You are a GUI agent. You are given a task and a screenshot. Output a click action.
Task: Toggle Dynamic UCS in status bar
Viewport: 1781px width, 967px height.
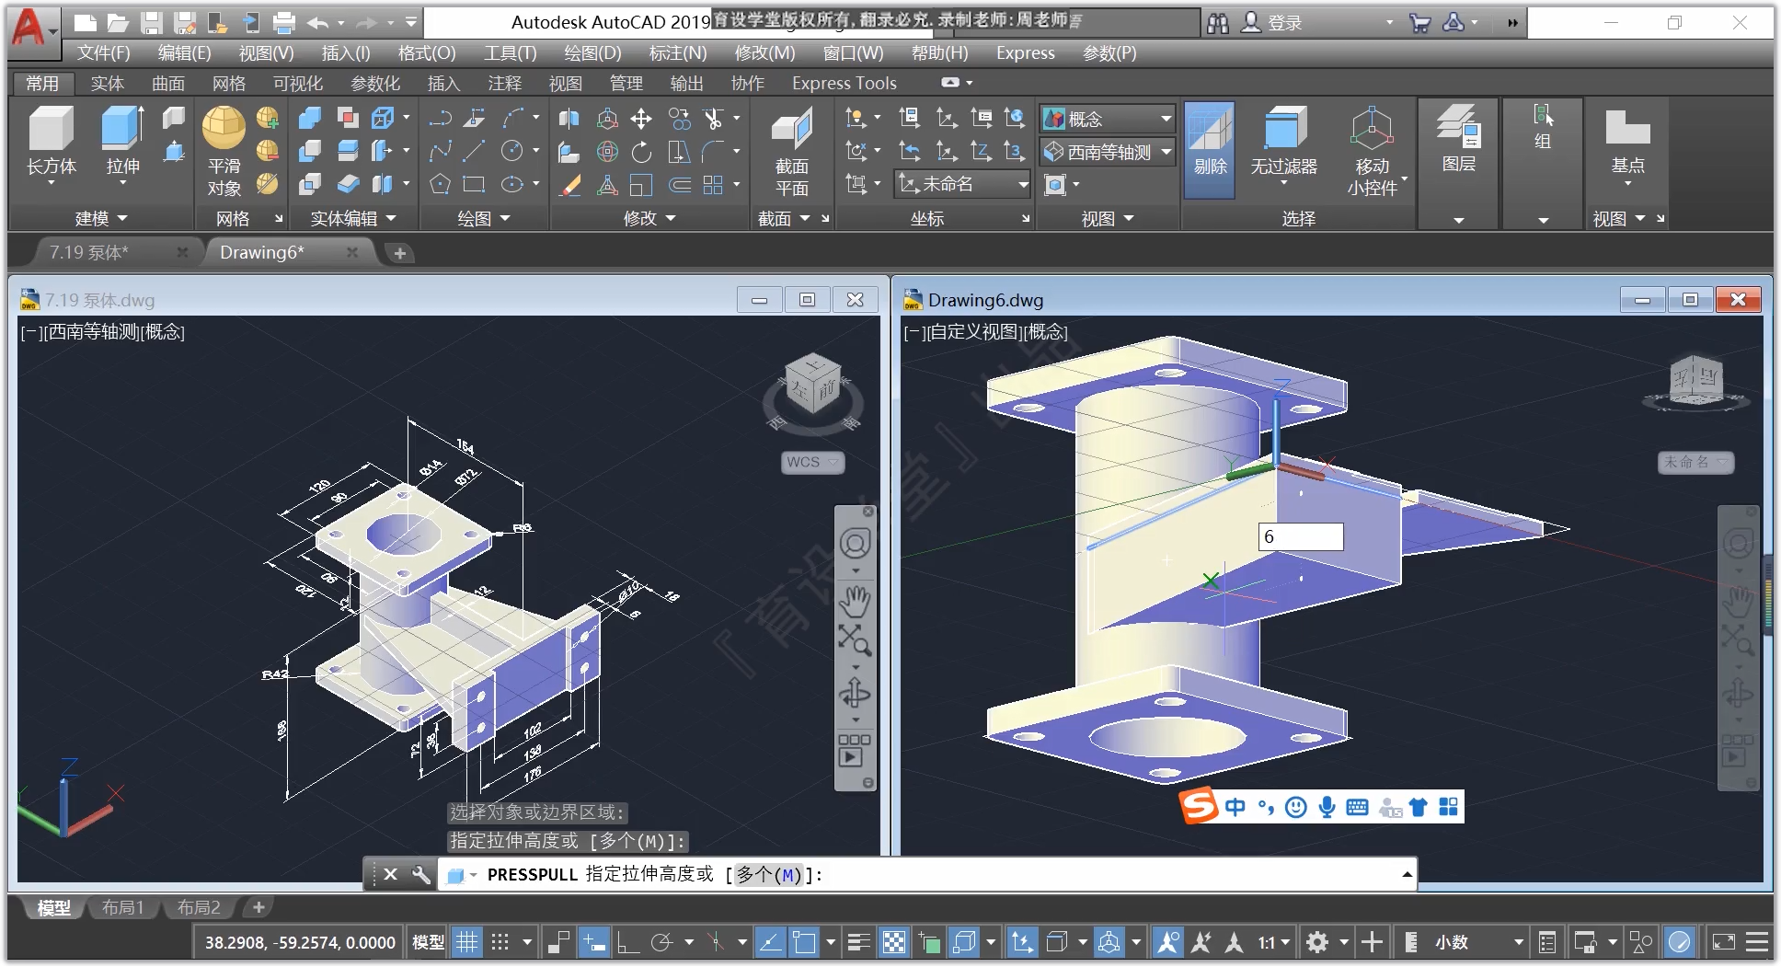coord(1022,942)
